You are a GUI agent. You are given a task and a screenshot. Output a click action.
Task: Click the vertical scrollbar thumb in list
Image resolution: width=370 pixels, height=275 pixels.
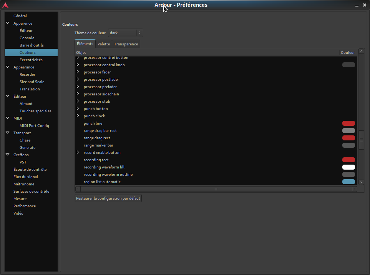click(361, 140)
